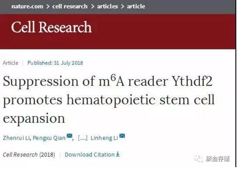Open the nature.com breadcrumb link

tap(27, 6)
